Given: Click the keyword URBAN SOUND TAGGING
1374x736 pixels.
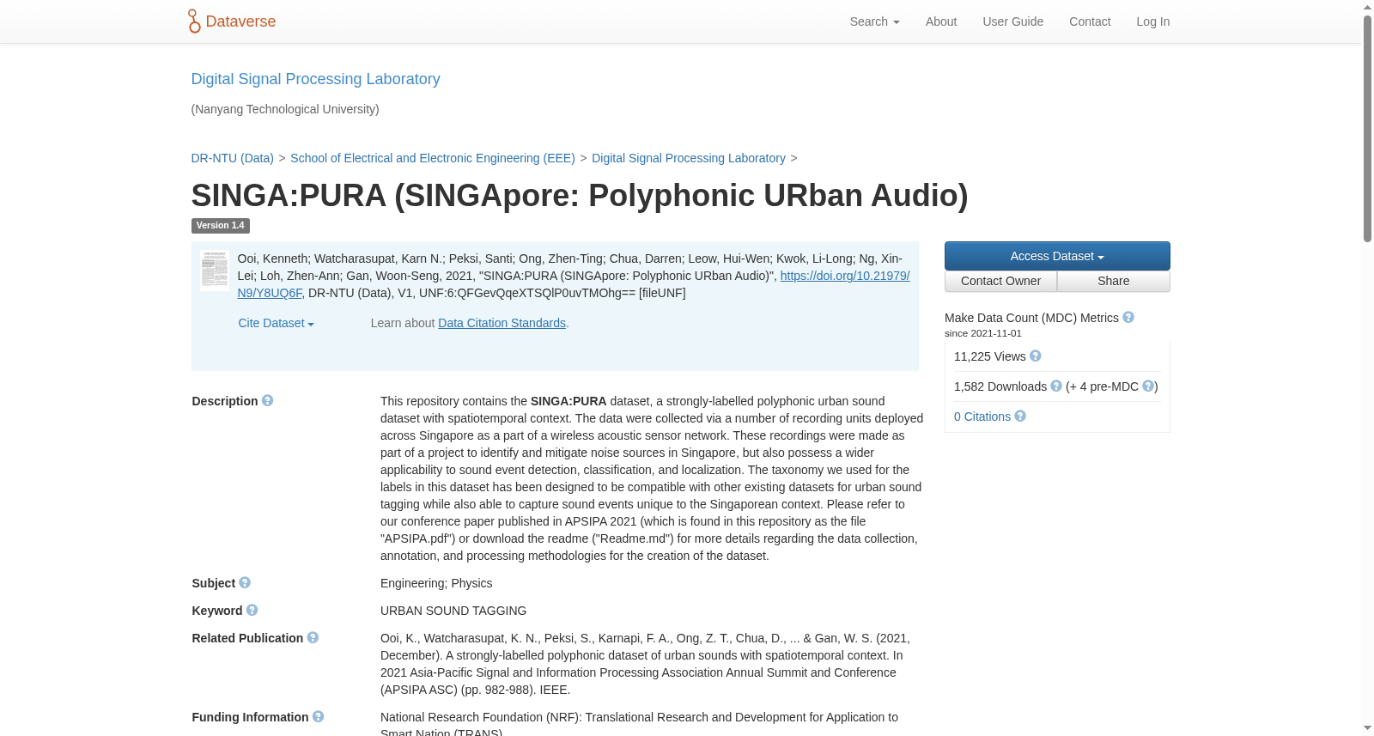Looking at the screenshot, I should point(453,611).
